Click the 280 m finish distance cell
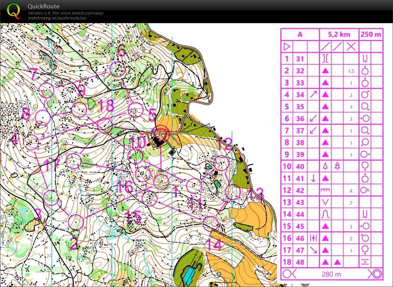This screenshot has width=393, height=287. point(332,274)
